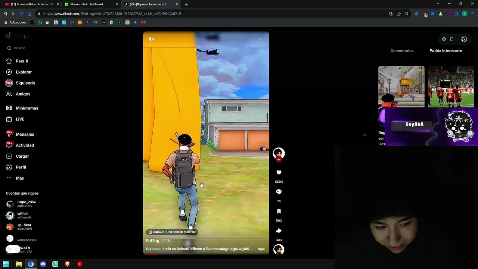This screenshot has width=478, height=269.
Task: Open the Fuf1ng creator name link
Action: pyautogui.click(x=153, y=241)
